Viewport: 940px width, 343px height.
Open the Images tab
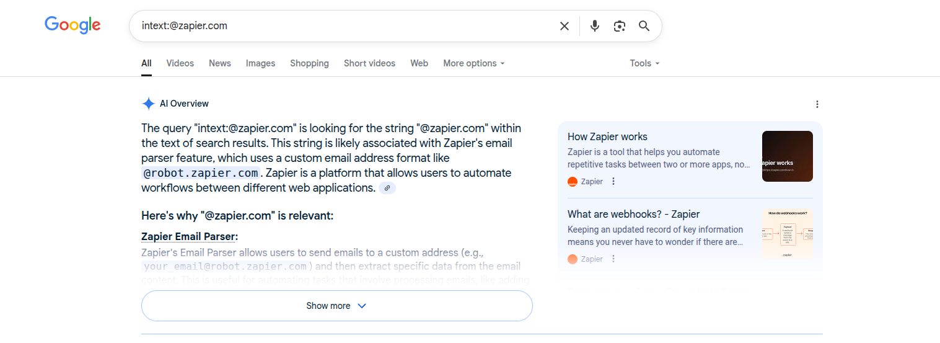tap(260, 63)
